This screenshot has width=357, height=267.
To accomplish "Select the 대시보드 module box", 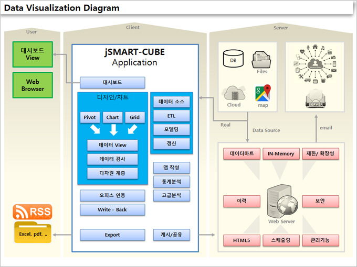I will 112,82.
